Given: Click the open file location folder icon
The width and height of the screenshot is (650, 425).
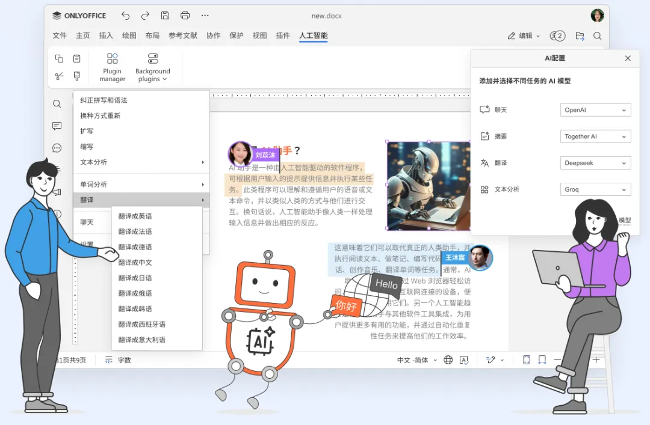Looking at the screenshot, I should pos(580,36).
